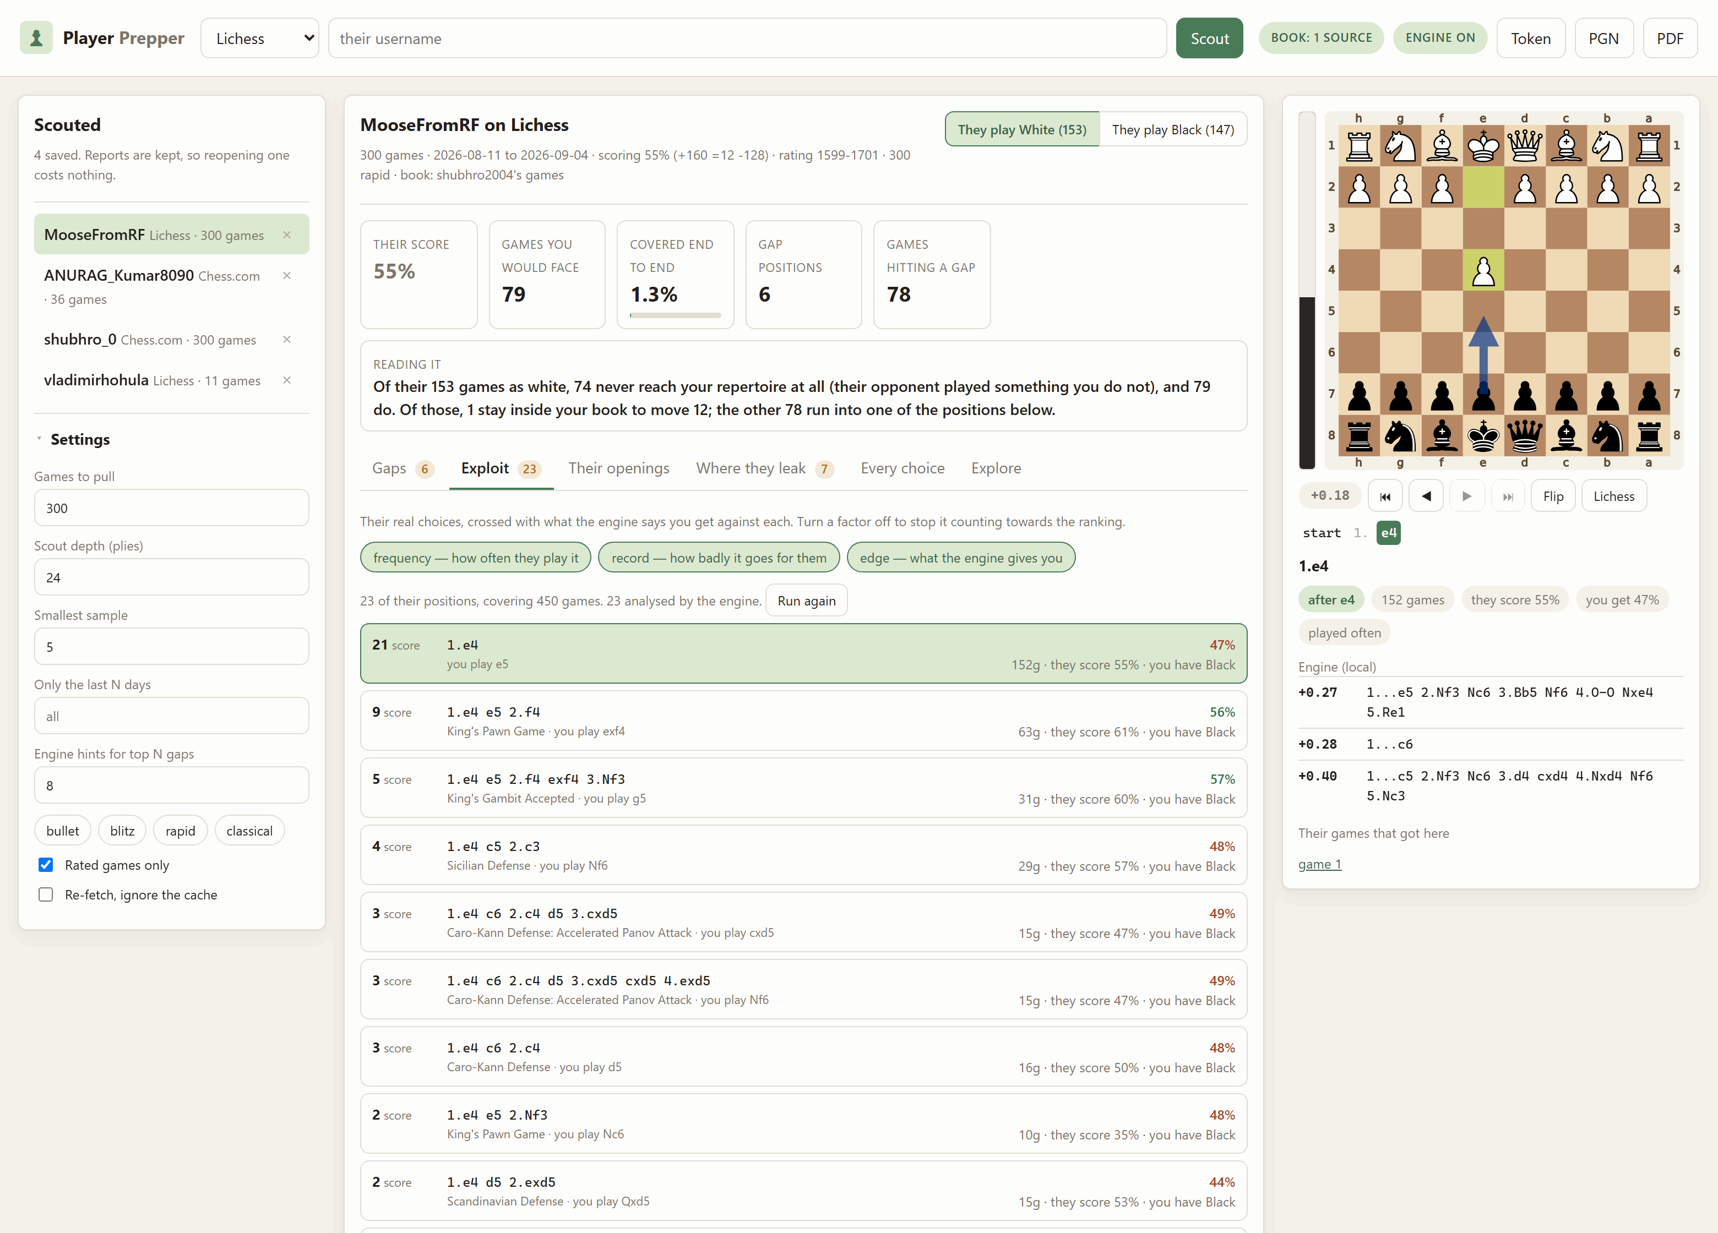The image size is (1718, 1233).
Task: Open the Lichess site dropdown
Action: (x=260, y=38)
